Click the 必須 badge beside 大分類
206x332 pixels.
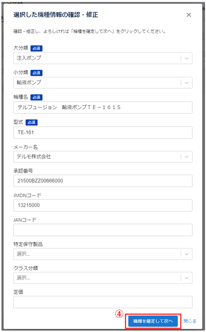click(x=36, y=48)
